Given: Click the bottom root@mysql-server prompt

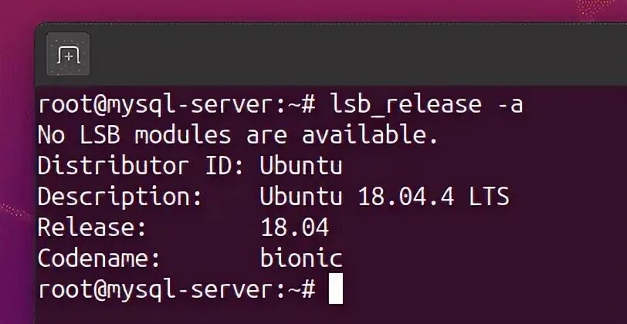Looking at the screenshot, I should (x=176, y=290).
